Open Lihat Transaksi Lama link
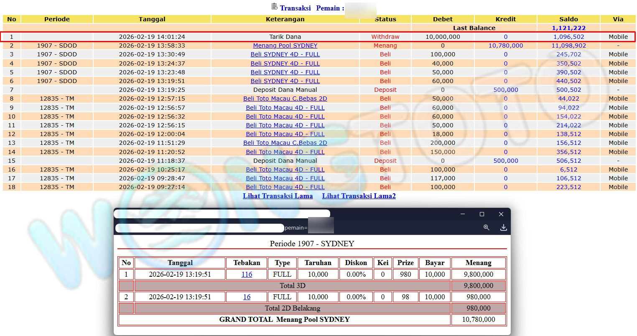Image resolution: width=637 pixels, height=336 pixels. (x=278, y=196)
